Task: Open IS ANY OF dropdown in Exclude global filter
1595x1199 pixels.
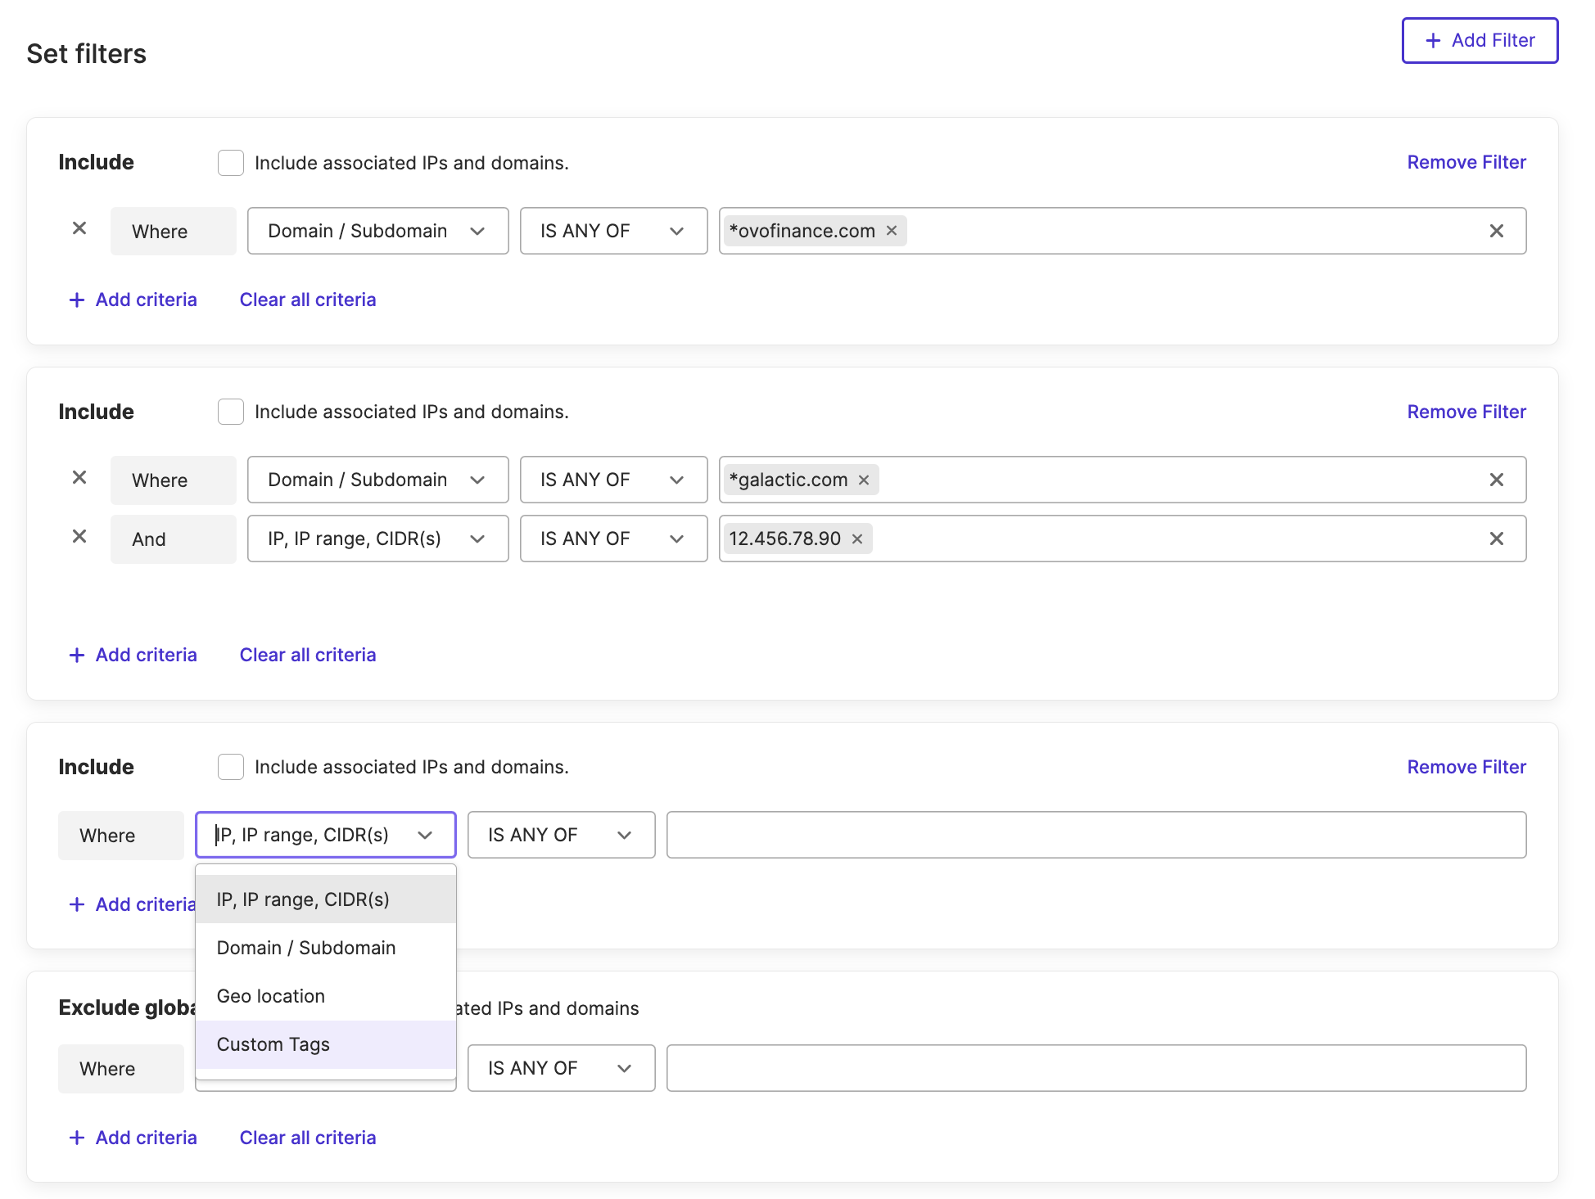Action: pyautogui.click(x=561, y=1068)
